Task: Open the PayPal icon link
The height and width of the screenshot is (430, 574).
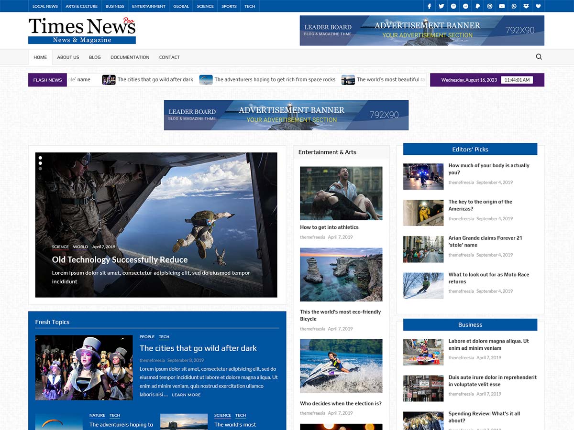Action: point(477,6)
